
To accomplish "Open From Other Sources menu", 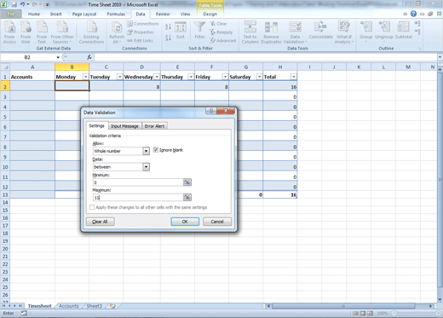I will [x=62, y=32].
